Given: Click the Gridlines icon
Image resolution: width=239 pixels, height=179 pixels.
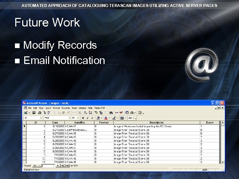Looking at the screenshot, I should (122, 118).
